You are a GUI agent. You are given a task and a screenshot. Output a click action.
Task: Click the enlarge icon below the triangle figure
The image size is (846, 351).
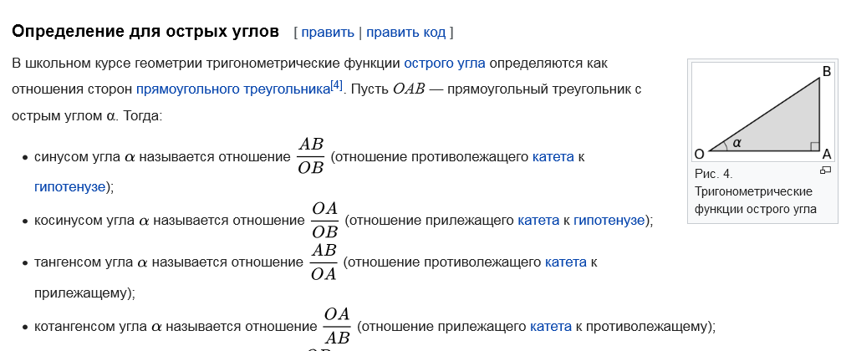(x=825, y=170)
